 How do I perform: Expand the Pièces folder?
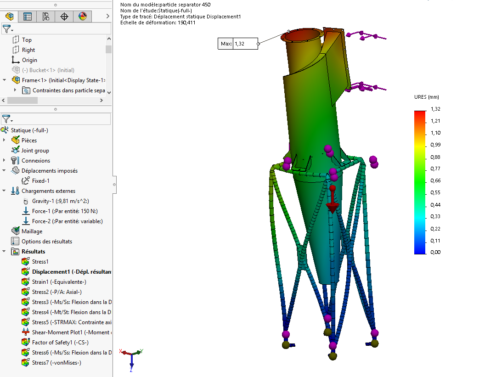coord(4,140)
